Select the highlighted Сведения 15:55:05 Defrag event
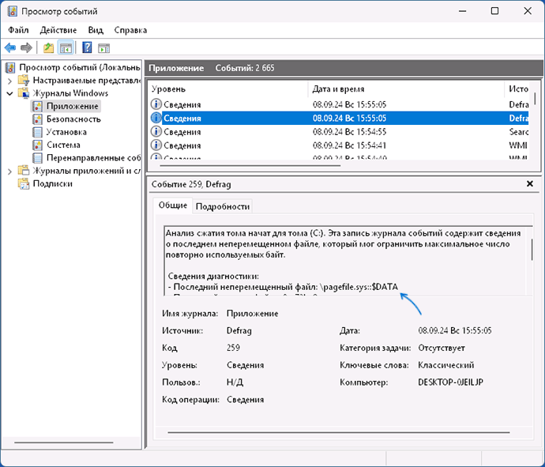545x467 pixels. pyautogui.click(x=339, y=119)
